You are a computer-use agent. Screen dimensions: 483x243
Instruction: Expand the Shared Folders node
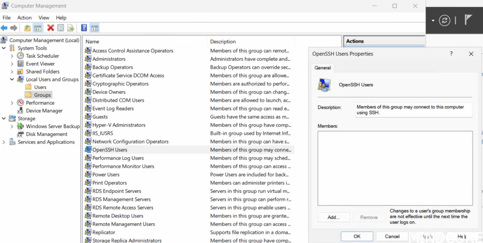12,71
